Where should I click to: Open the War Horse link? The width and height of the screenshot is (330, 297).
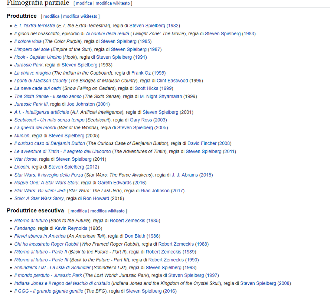pos(25,159)
